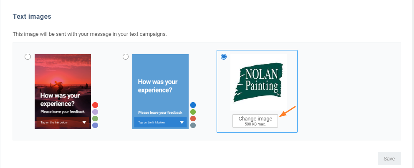Choose the gray swatch beside blue template
The width and height of the screenshot is (414, 168).
pyautogui.click(x=193, y=125)
